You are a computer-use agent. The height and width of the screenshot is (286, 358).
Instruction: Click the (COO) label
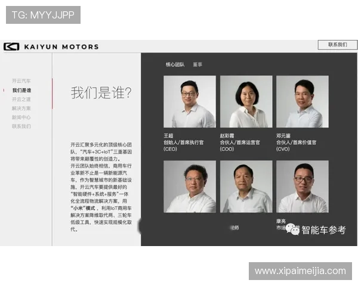point(227,149)
